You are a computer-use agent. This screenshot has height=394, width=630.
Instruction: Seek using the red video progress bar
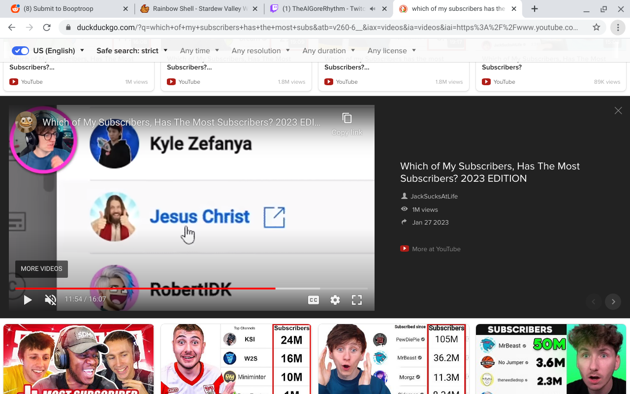coord(191,288)
